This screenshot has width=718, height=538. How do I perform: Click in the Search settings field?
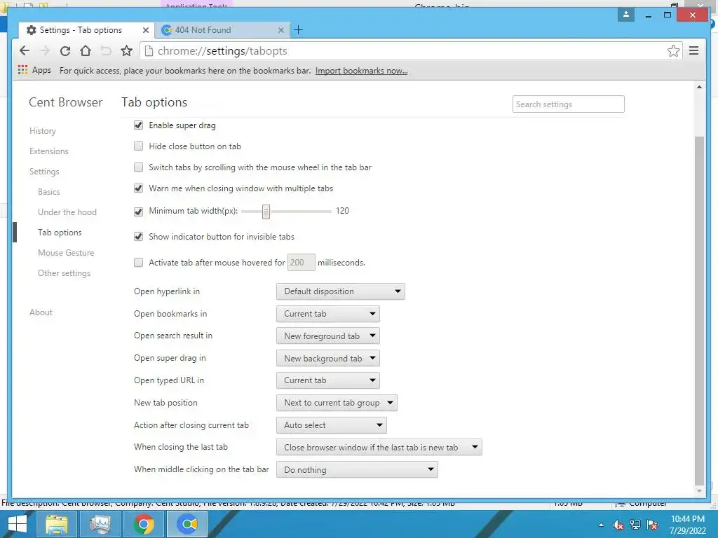click(x=568, y=104)
